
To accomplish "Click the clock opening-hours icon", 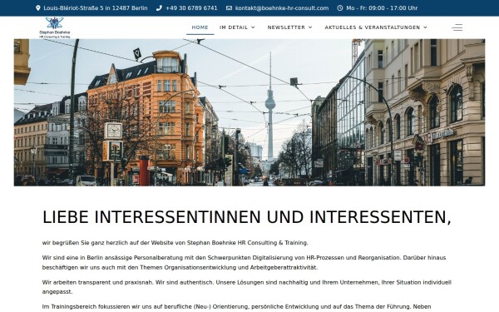I will [340, 8].
